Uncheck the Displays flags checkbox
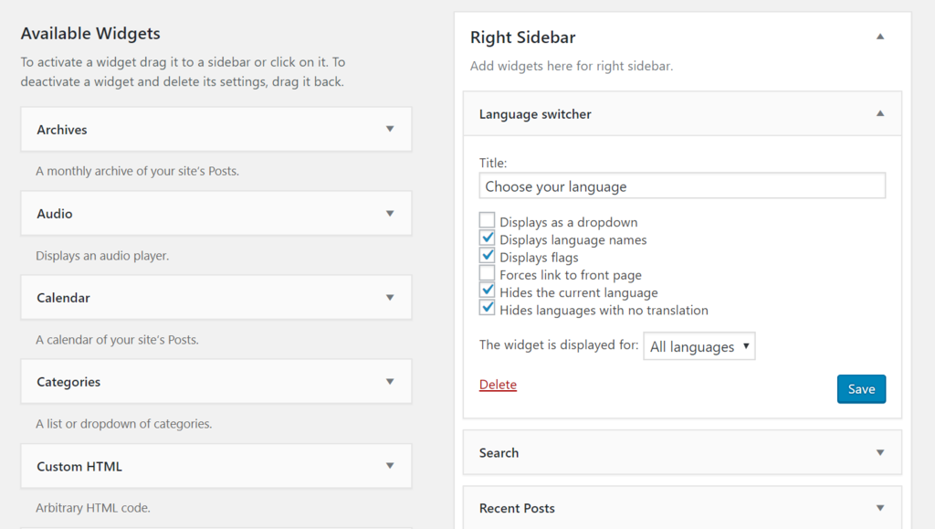 coord(488,256)
